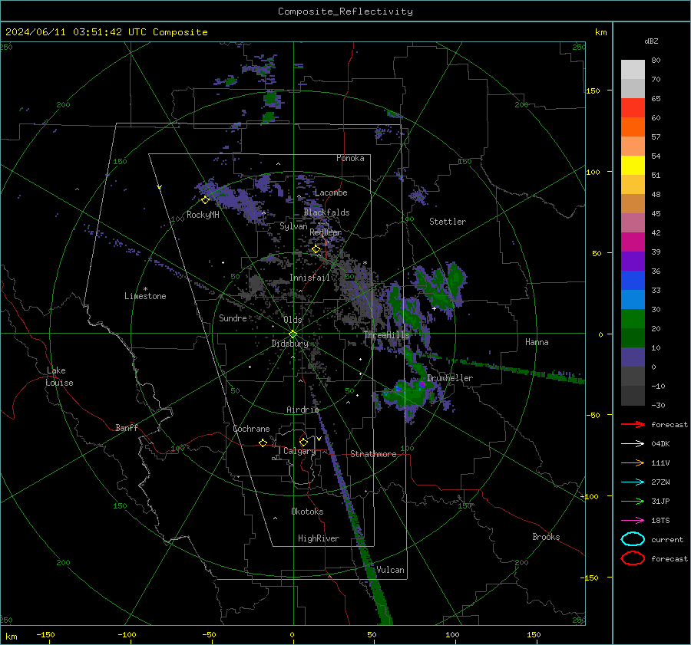Click the Sundre label
This screenshot has height=645, width=691.
pos(233,318)
